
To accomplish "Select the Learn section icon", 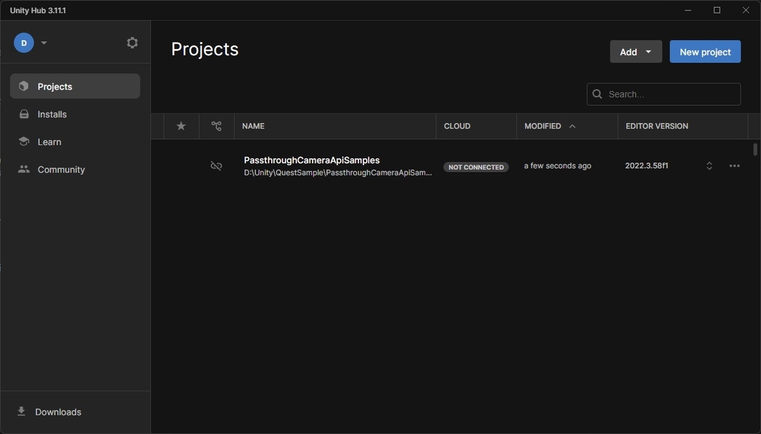I will (24, 141).
